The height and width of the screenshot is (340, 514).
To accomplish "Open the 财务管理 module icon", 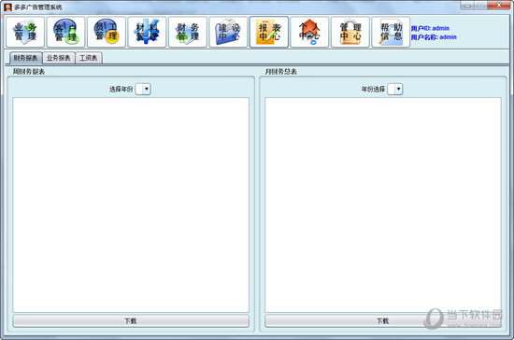I will click(x=188, y=32).
